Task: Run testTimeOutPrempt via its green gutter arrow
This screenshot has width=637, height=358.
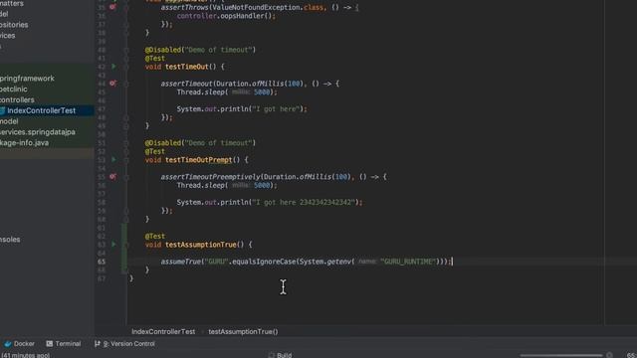Action: 113,159
